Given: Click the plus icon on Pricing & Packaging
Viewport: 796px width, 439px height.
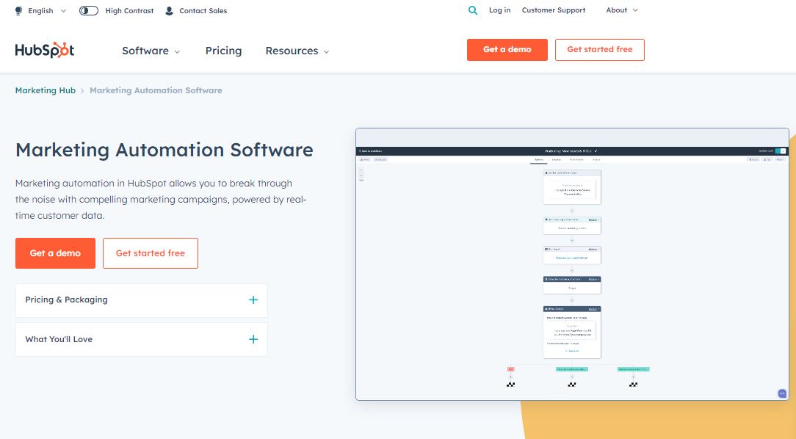Looking at the screenshot, I should pos(253,300).
